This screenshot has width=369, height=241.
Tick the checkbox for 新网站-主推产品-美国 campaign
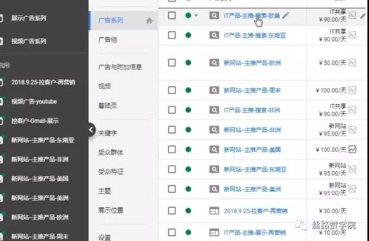(x=172, y=149)
